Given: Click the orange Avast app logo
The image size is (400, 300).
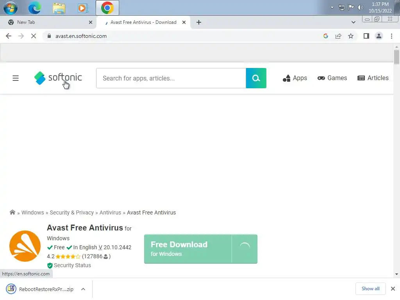Looking at the screenshot, I should tap(25, 246).
